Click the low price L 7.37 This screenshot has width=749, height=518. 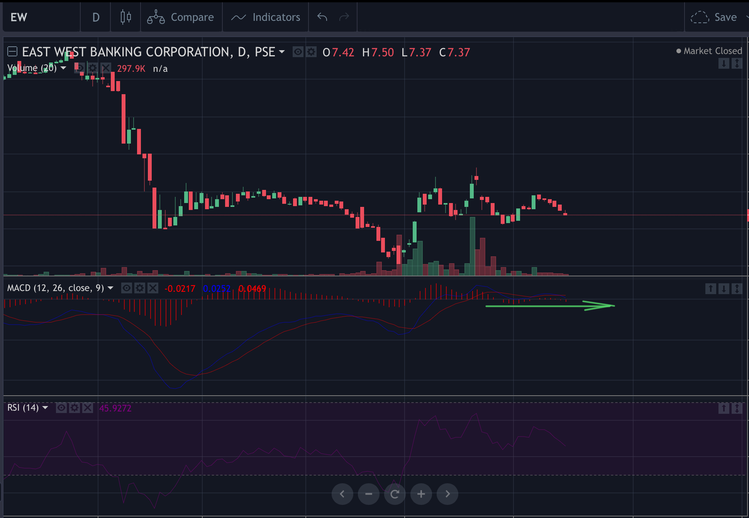coord(416,52)
